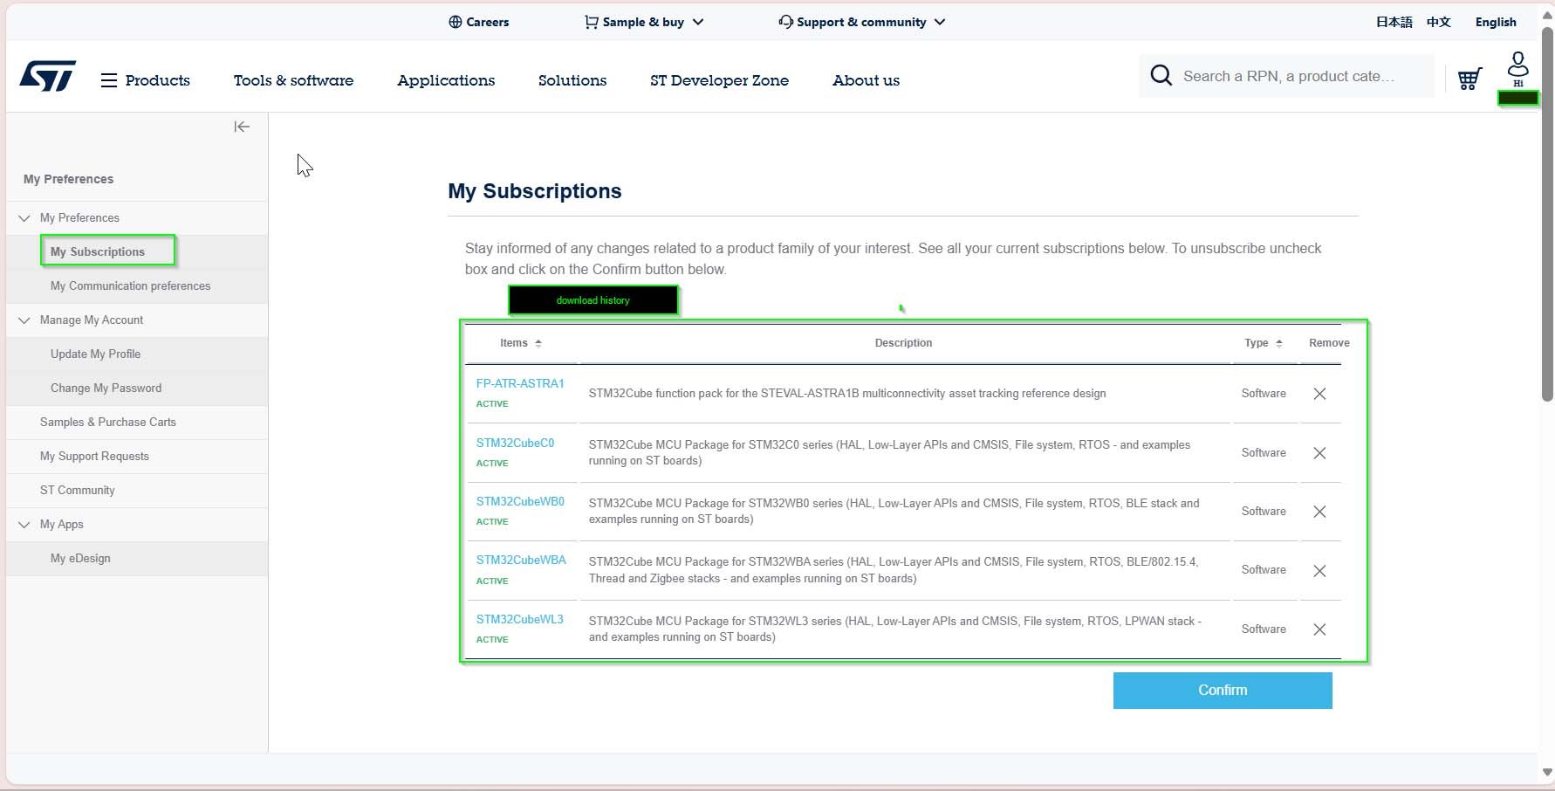This screenshot has height=791, width=1555.
Task: Click the download history button
Action: click(x=593, y=300)
